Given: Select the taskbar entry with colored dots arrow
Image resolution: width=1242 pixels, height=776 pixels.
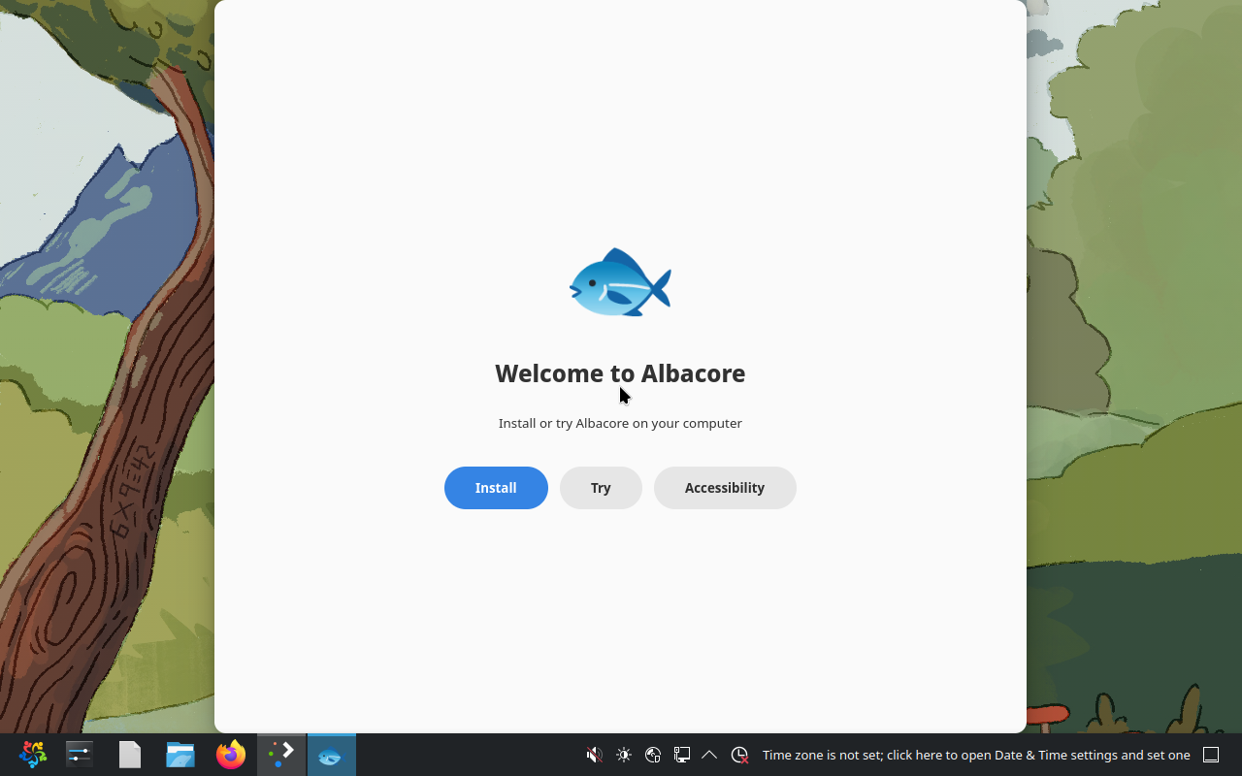Looking at the screenshot, I should (x=281, y=755).
